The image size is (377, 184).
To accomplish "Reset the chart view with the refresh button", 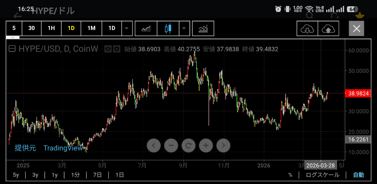I will tap(188, 145).
